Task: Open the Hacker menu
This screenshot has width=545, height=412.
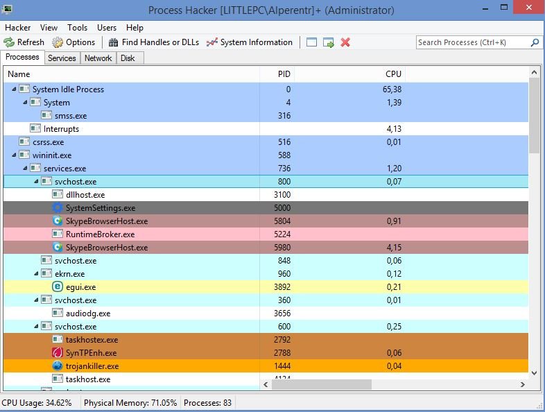Action: (x=18, y=28)
